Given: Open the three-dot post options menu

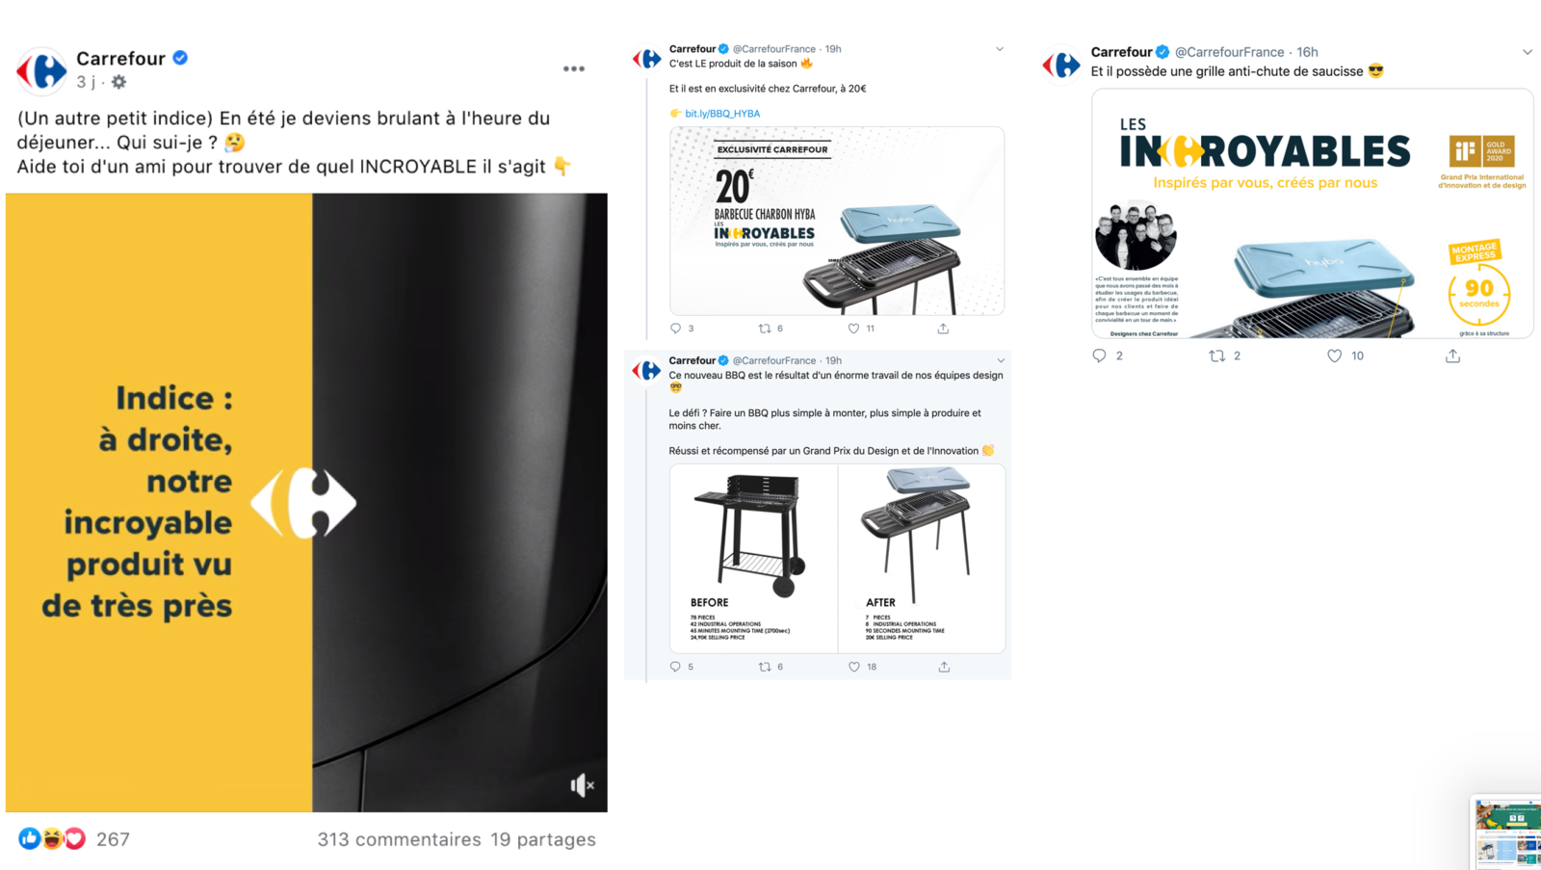Looking at the screenshot, I should click(x=574, y=68).
